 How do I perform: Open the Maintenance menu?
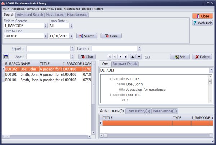coord(72,9)
